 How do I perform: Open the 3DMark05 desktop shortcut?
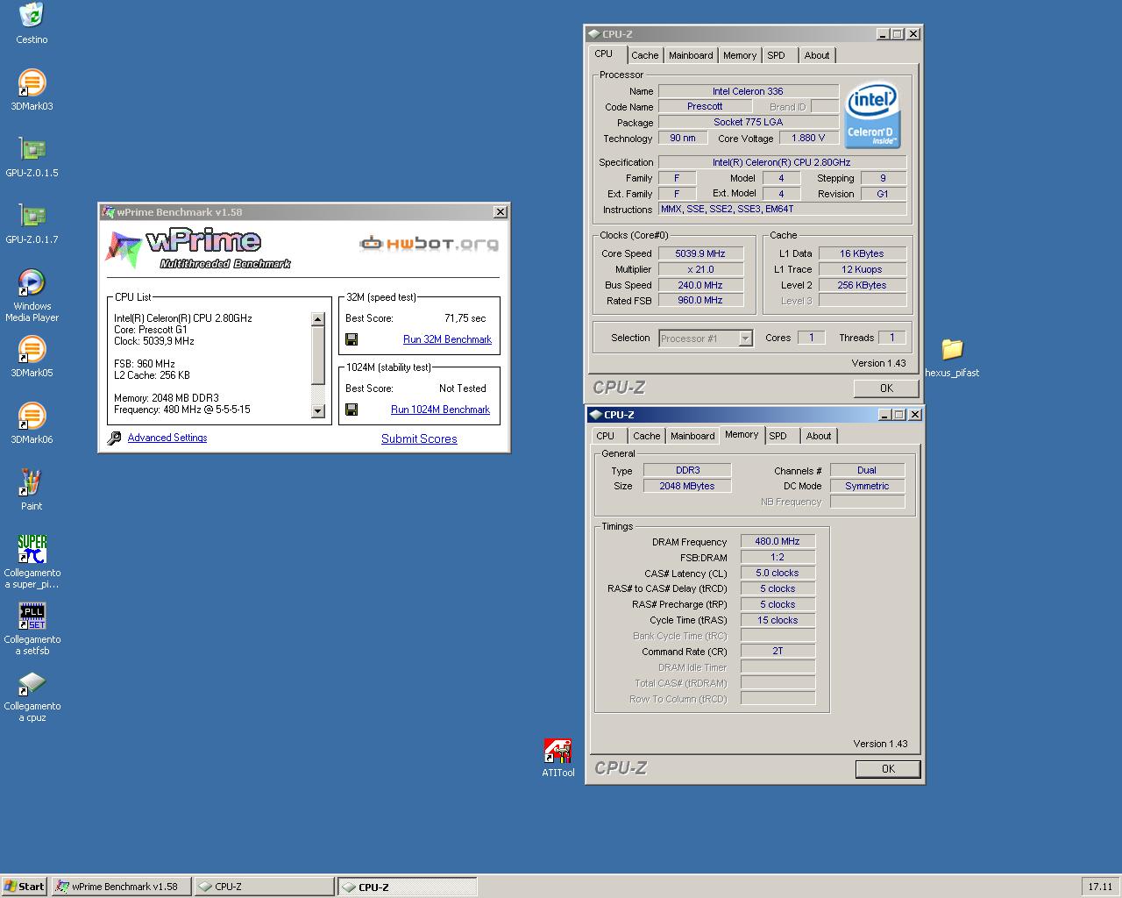tap(32, 349)
